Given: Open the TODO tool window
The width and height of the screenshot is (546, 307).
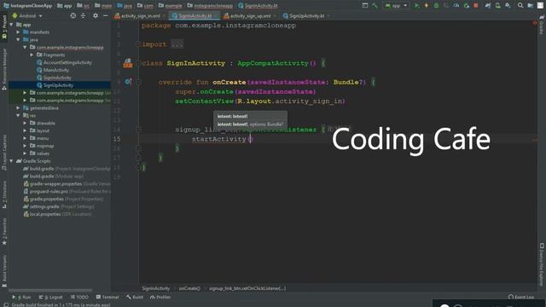Looking at the screenshot, I should (x=79, y=297).
